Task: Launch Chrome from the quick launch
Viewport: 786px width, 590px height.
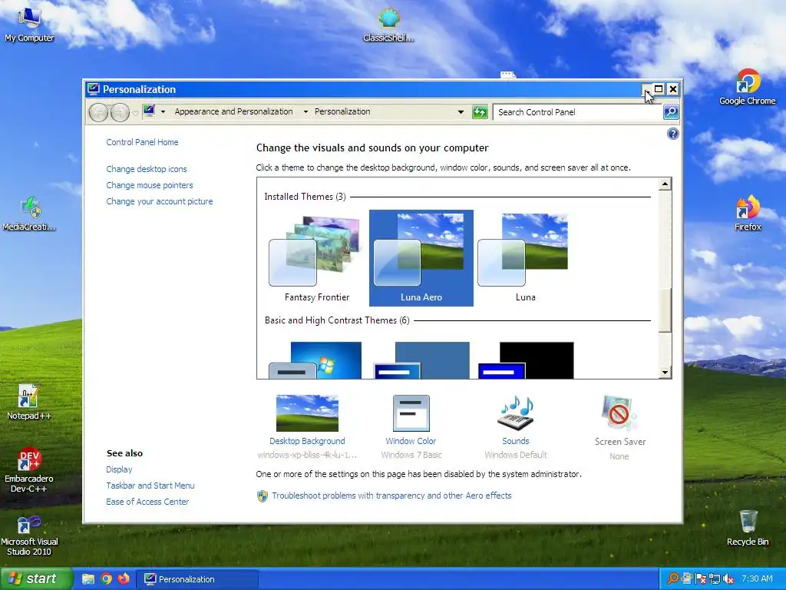Action: (106, 579)
